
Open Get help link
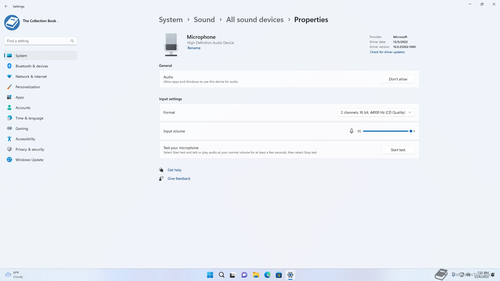click(174, 170)
